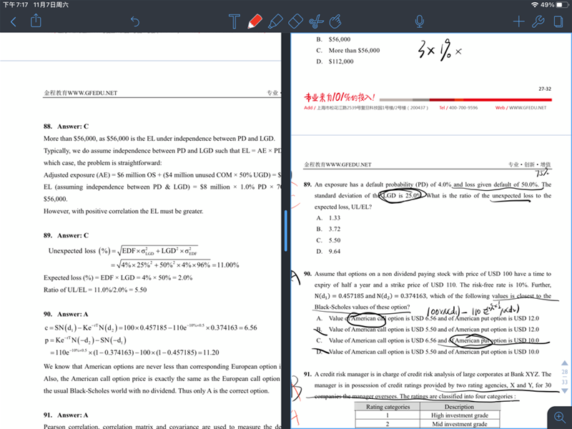The width and height of the screenshot is (572, 429).
Task: Tap the microphone to record audio
Action: tap(420, 21)
